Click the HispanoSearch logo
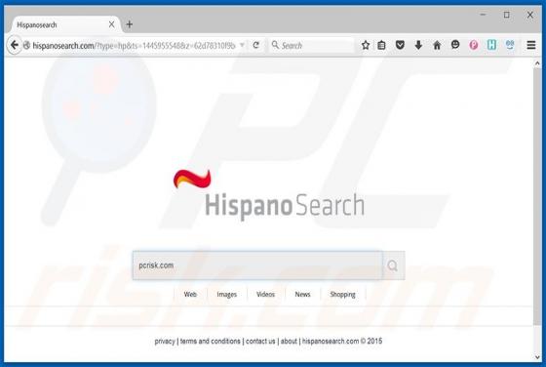 coord(269,195)
